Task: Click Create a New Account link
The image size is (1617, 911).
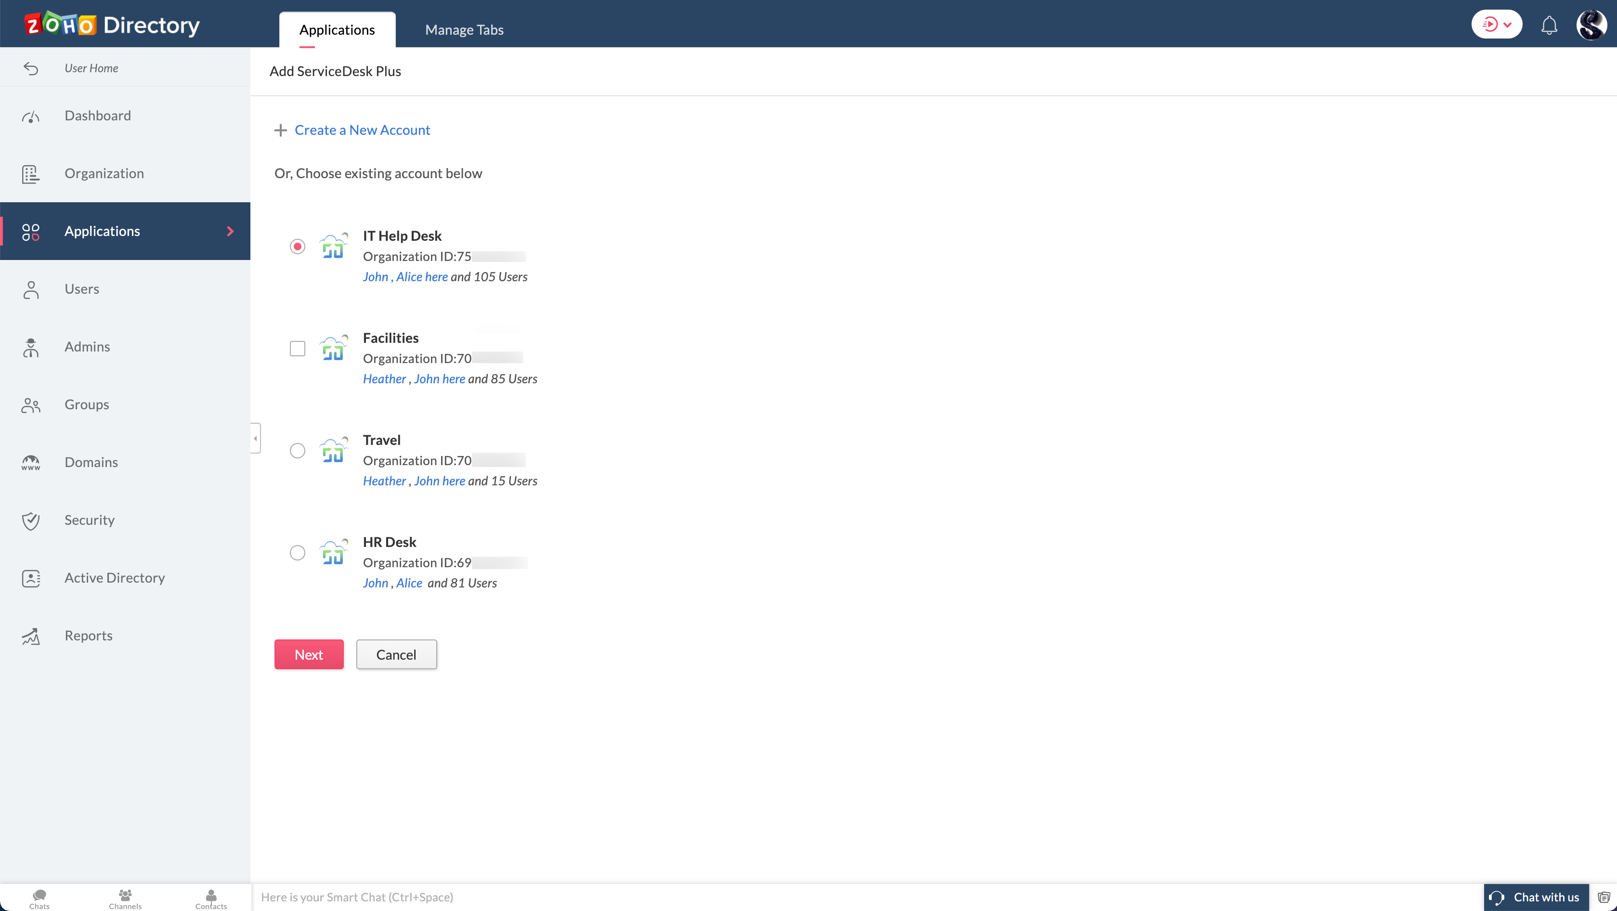Action: [362, 130]
